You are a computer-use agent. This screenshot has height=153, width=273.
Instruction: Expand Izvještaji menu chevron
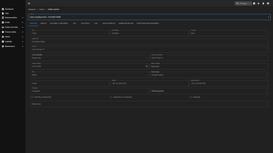[23, 42]
